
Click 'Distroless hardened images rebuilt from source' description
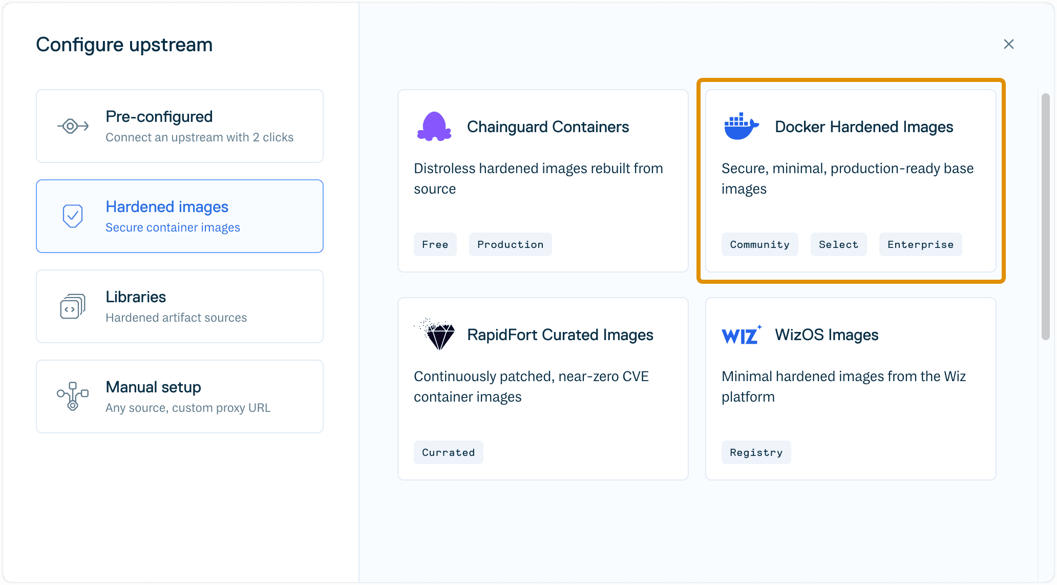point(538,178)
